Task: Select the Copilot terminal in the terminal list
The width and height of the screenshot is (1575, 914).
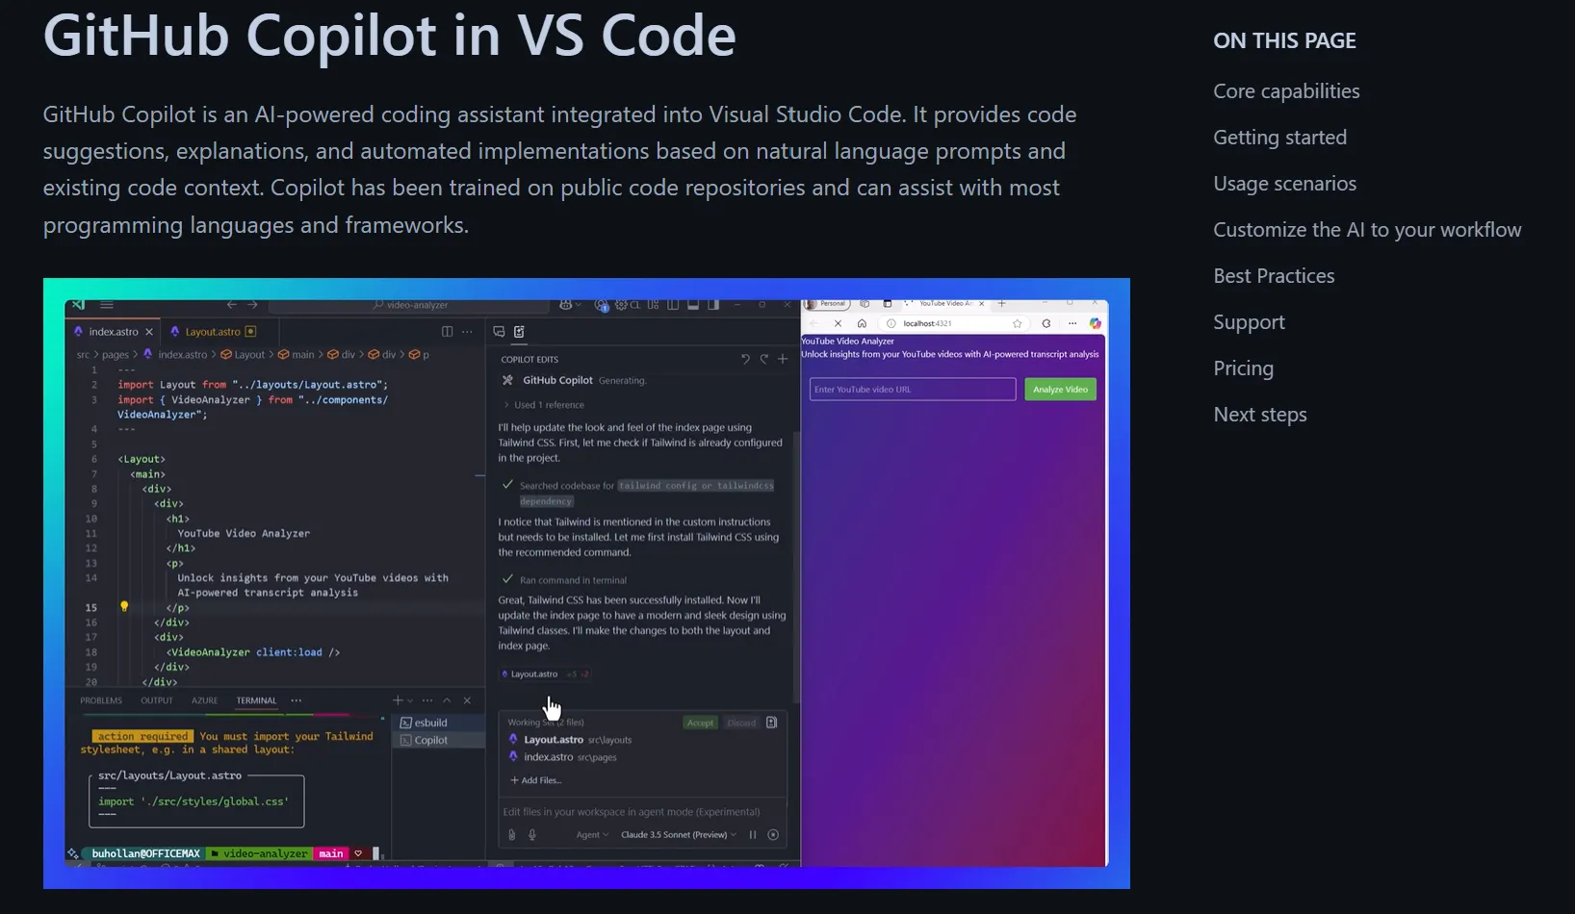Action: click(x=431, y=740)
